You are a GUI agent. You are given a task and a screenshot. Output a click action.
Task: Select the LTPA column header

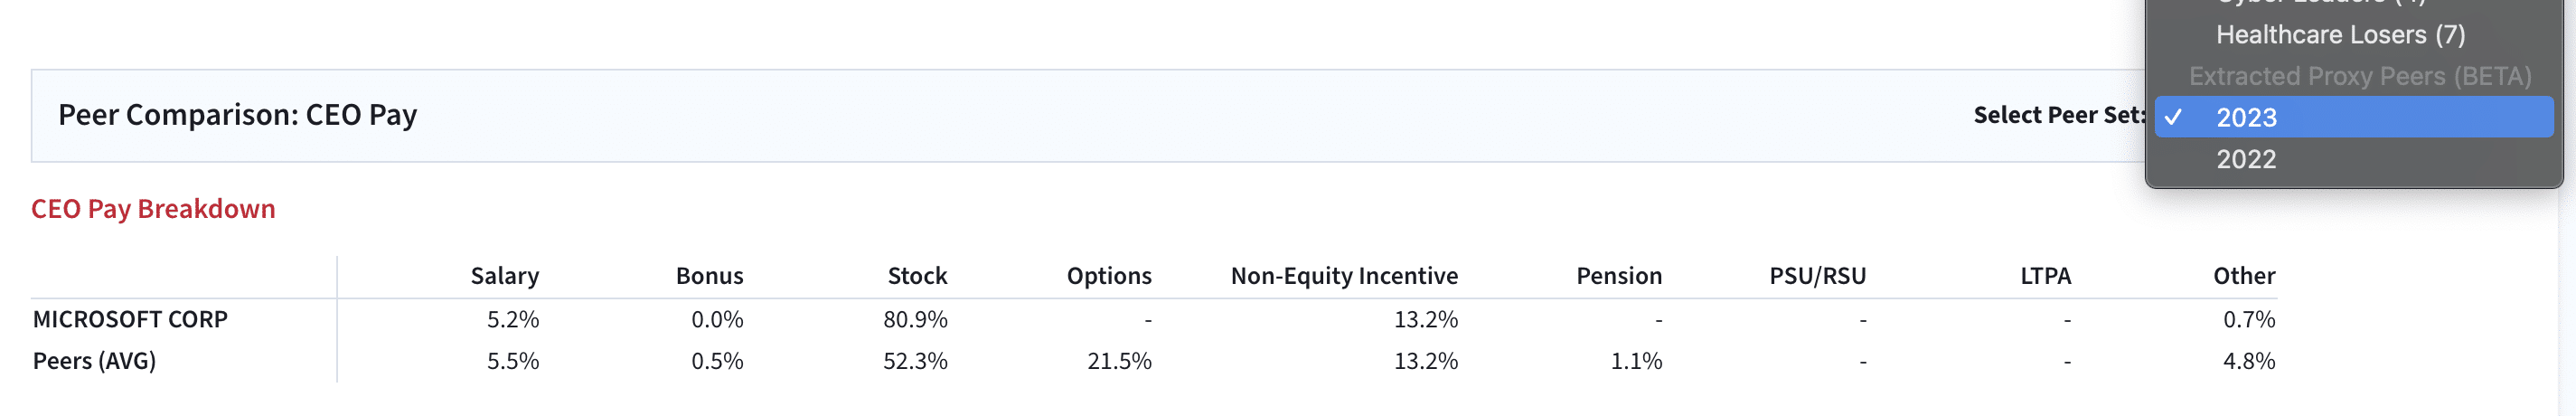click(x=2045, y=276)
